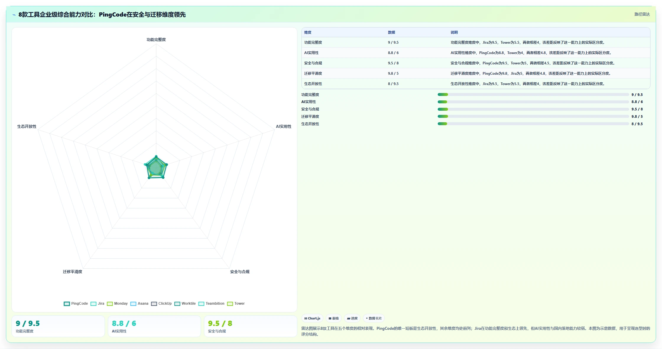Click the Chart.js tag chip
The width and height of the screenshot is (662, 349).
(312, 318)
